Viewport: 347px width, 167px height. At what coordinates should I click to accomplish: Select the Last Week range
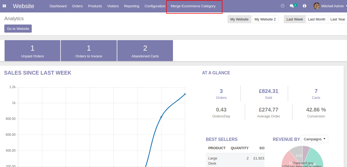tap(295, 19)
